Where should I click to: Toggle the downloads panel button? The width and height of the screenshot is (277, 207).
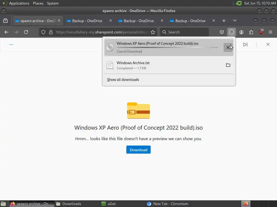(232, 32)
